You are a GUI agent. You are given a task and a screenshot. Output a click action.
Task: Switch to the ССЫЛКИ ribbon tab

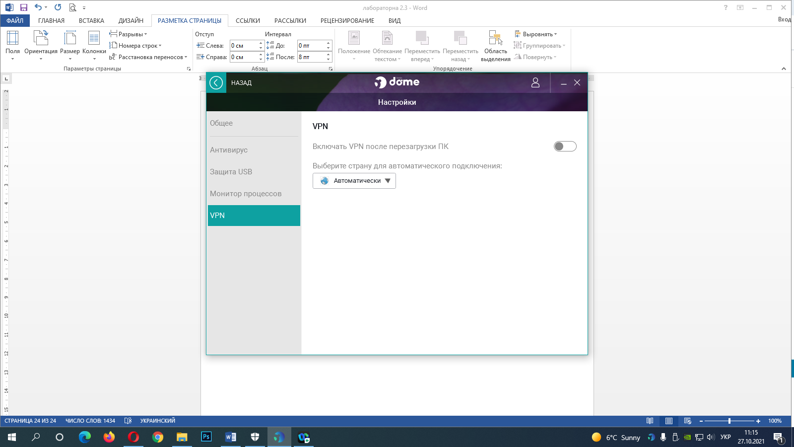click(x=248, y=20)
